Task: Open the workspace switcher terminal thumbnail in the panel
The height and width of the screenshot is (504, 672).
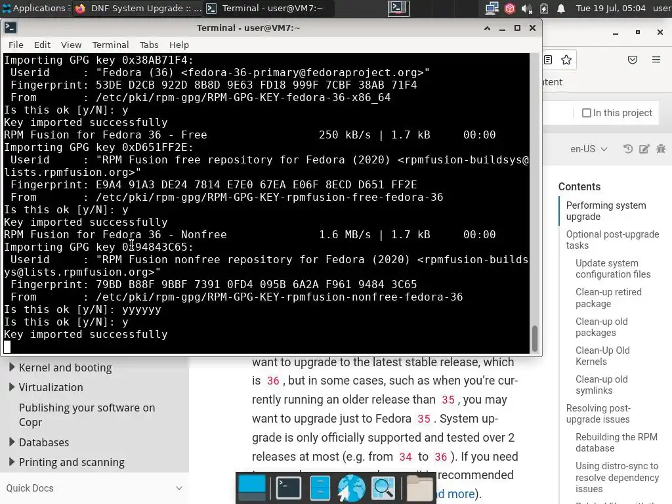Action: pyautogui.click(x=398, y=8)
